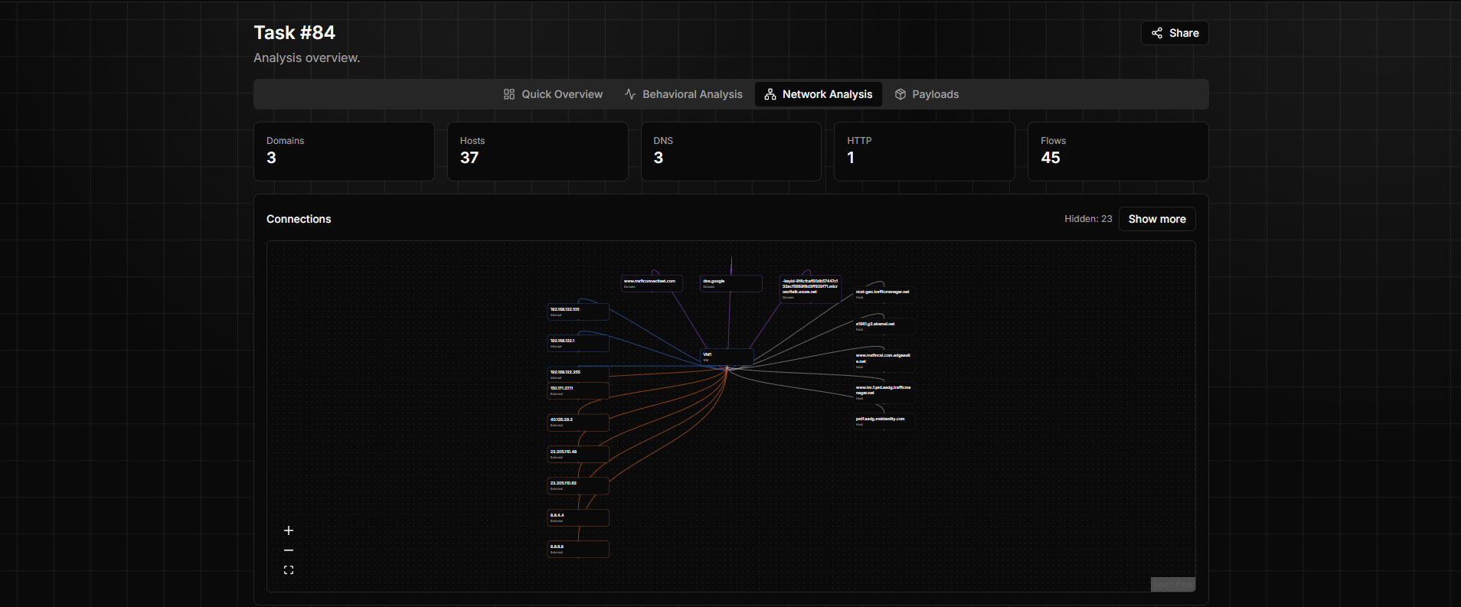The image size is (1461, 607).
Task: Select the 23.205.110.62 external node
Action: [578, 485]
